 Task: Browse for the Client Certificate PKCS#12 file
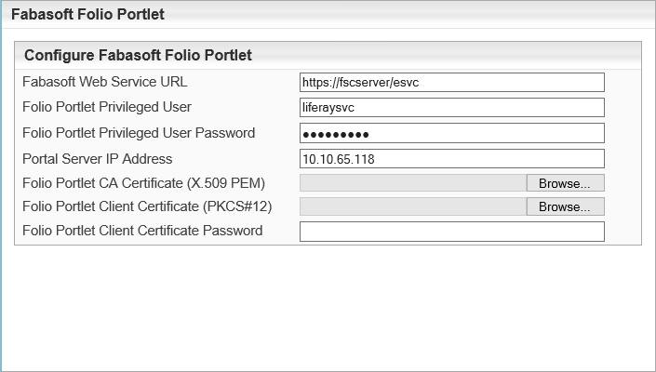tap(565, 206)
